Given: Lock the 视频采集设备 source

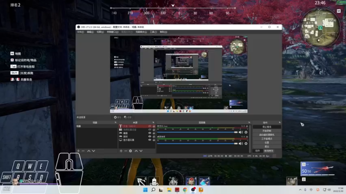Looking at the screenshot, I should (x=154, y=130).
